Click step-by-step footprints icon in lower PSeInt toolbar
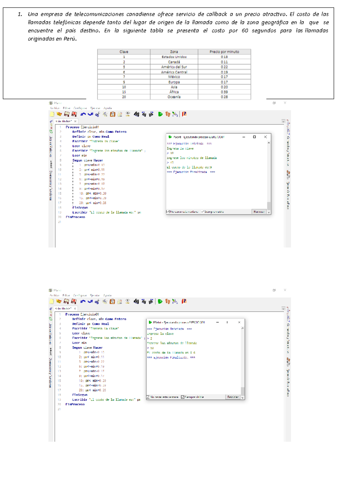This screenshot has width=339, height=479. pyautogui.click(x=168, y=302)
